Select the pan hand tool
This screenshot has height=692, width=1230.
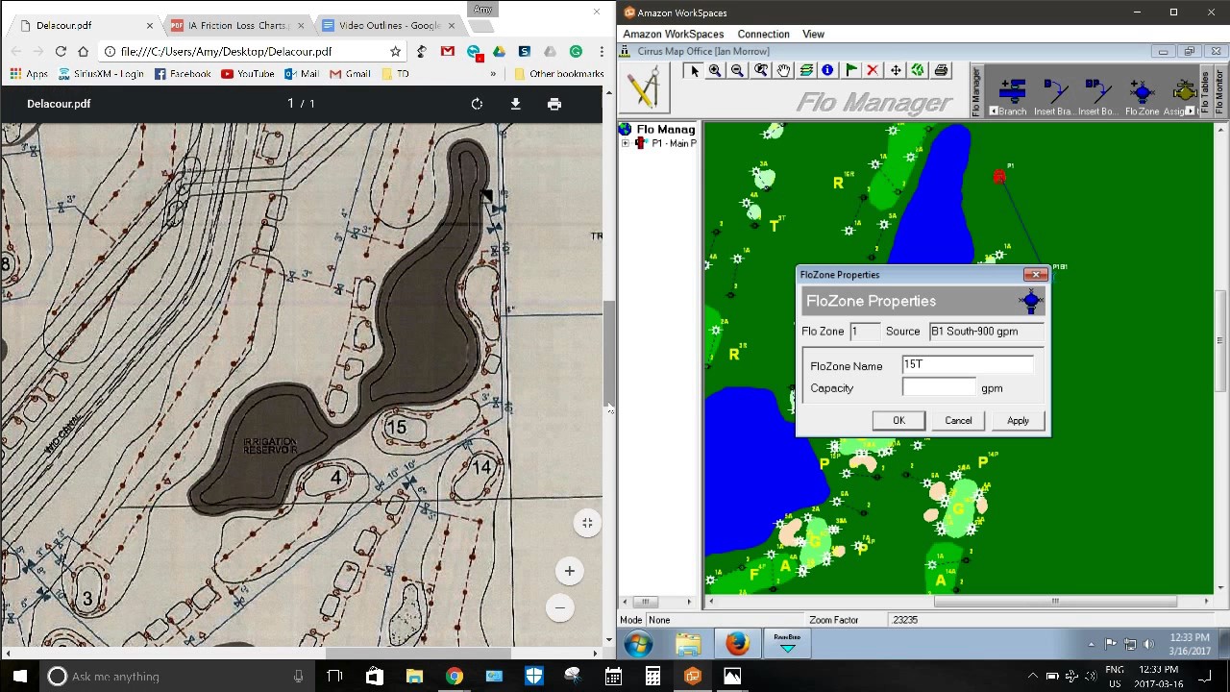tap(783, 71)
